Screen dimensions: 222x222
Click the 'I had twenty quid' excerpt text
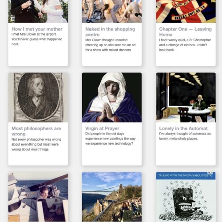[185, 45]
